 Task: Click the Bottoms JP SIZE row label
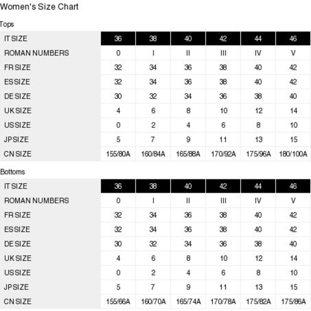coord(16,287)
